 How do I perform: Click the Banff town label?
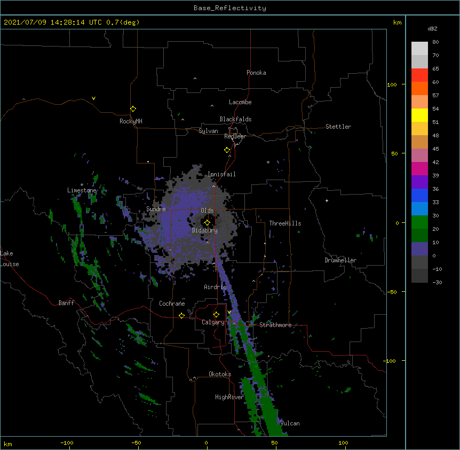[66, 303]
